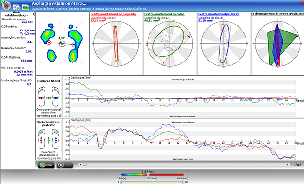Select the green landscape chart icon in header
The height and width of the screenshot is (185, 304).
pos(25,6)
